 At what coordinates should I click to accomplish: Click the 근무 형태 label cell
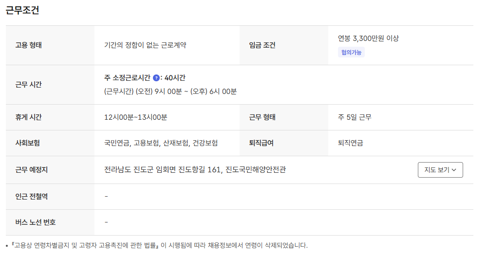click(262, 117)
